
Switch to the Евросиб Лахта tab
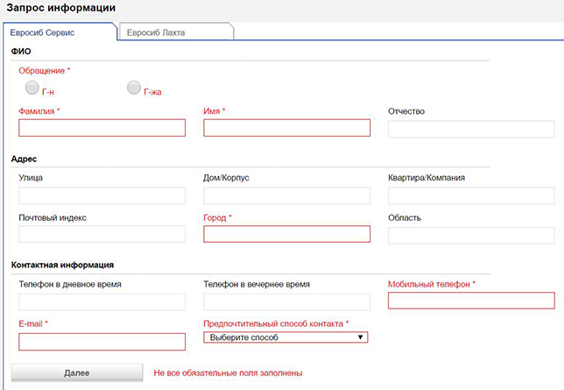click(x=176, y=32)
